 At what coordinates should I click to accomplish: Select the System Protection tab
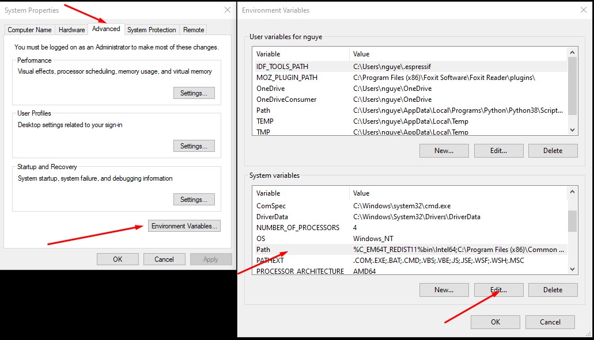click(152, 30)
